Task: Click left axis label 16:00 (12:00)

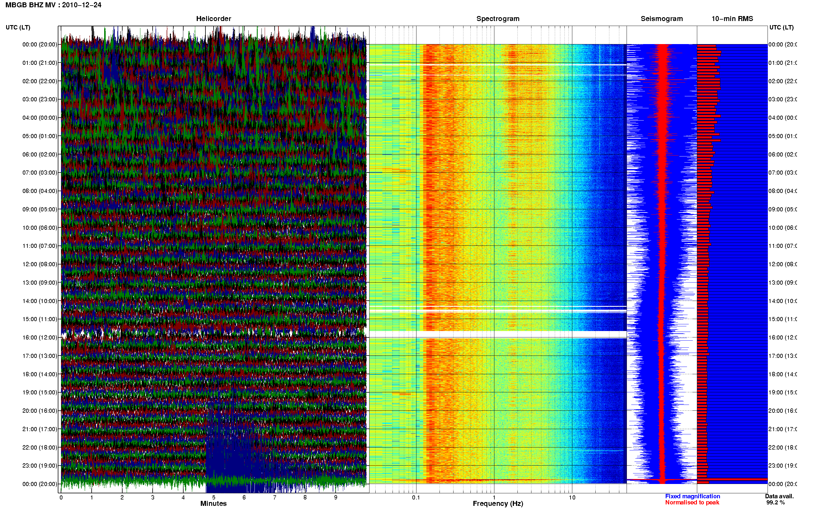Action: (40, 337)
